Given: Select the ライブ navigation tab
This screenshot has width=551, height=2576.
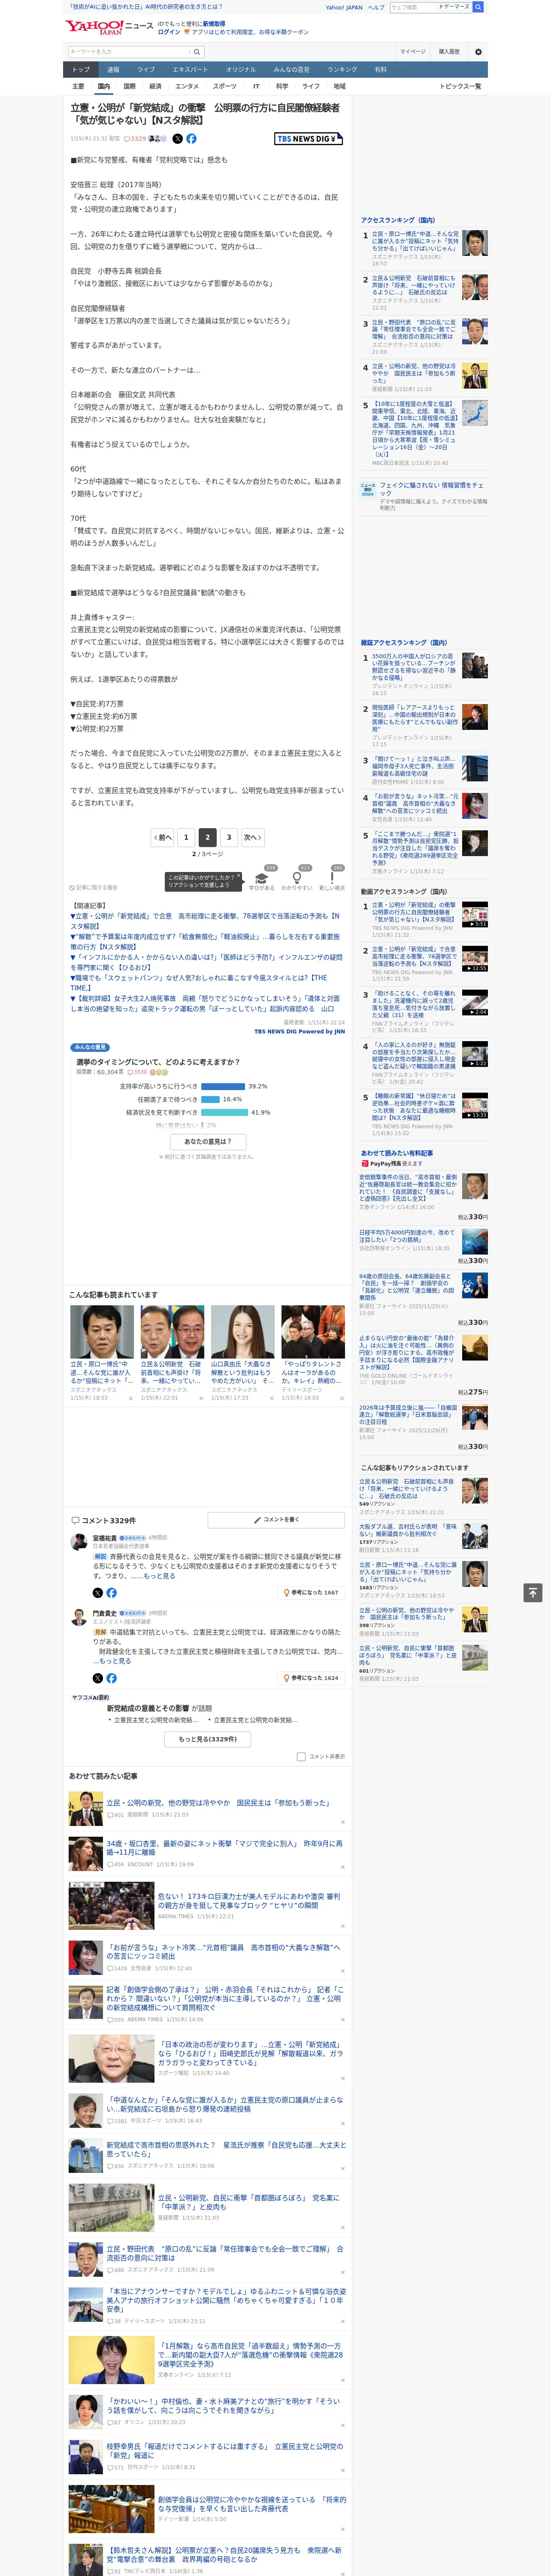Looking at the screenshot, I should pos(146,70).
